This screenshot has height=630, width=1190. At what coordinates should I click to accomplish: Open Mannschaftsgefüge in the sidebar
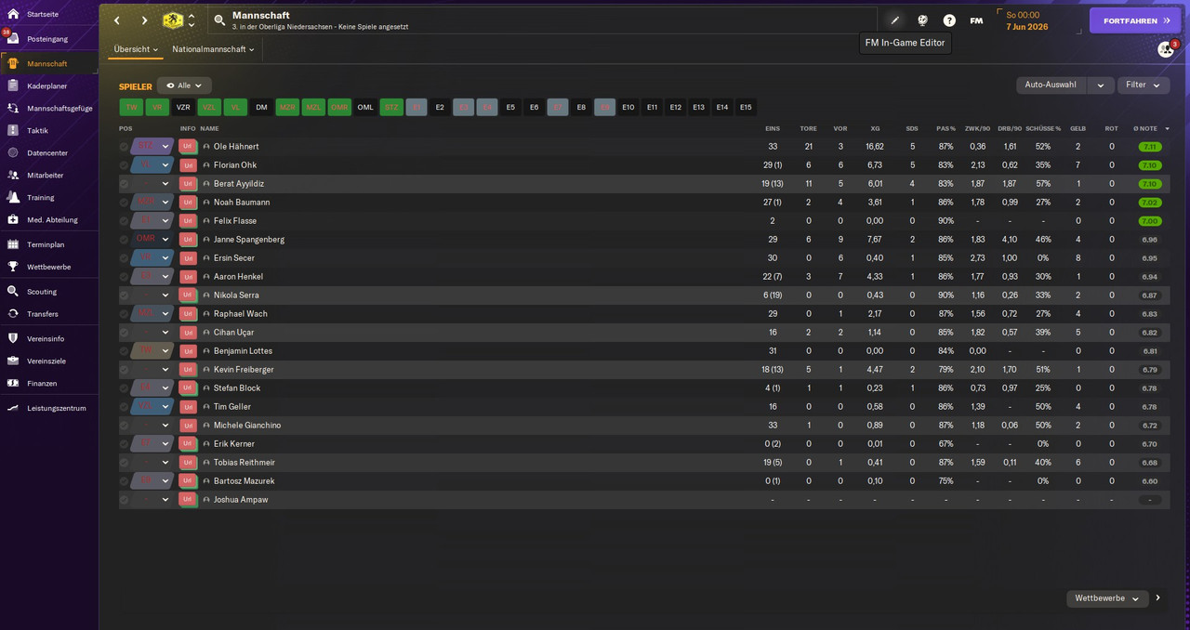tap(59, 108)
